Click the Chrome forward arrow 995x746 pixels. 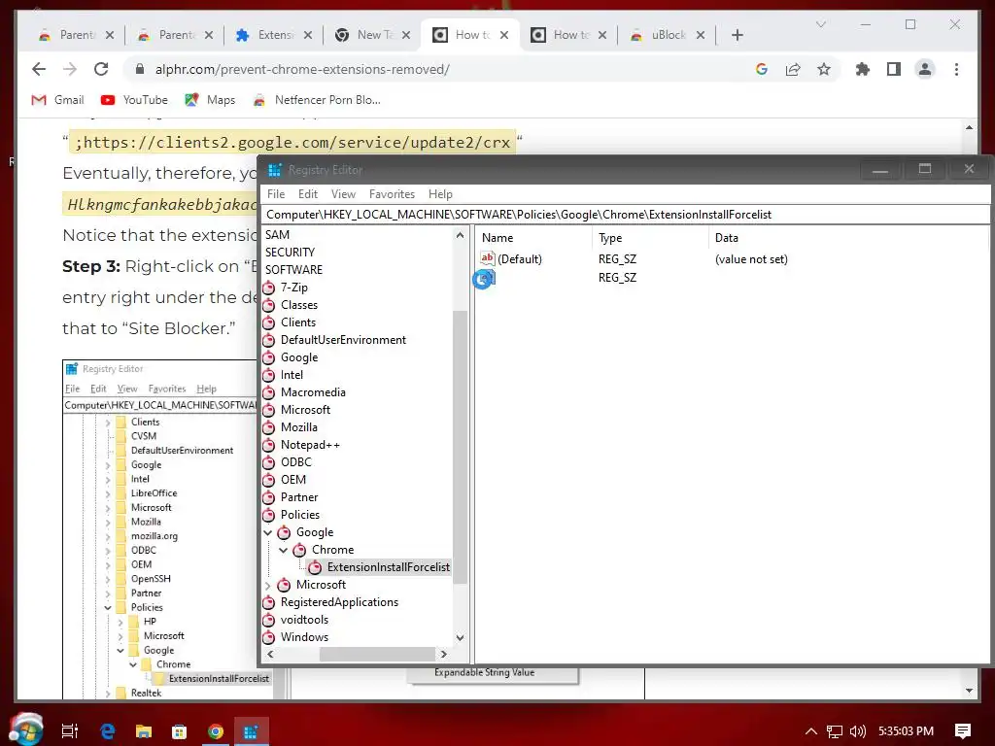[70, 69]
